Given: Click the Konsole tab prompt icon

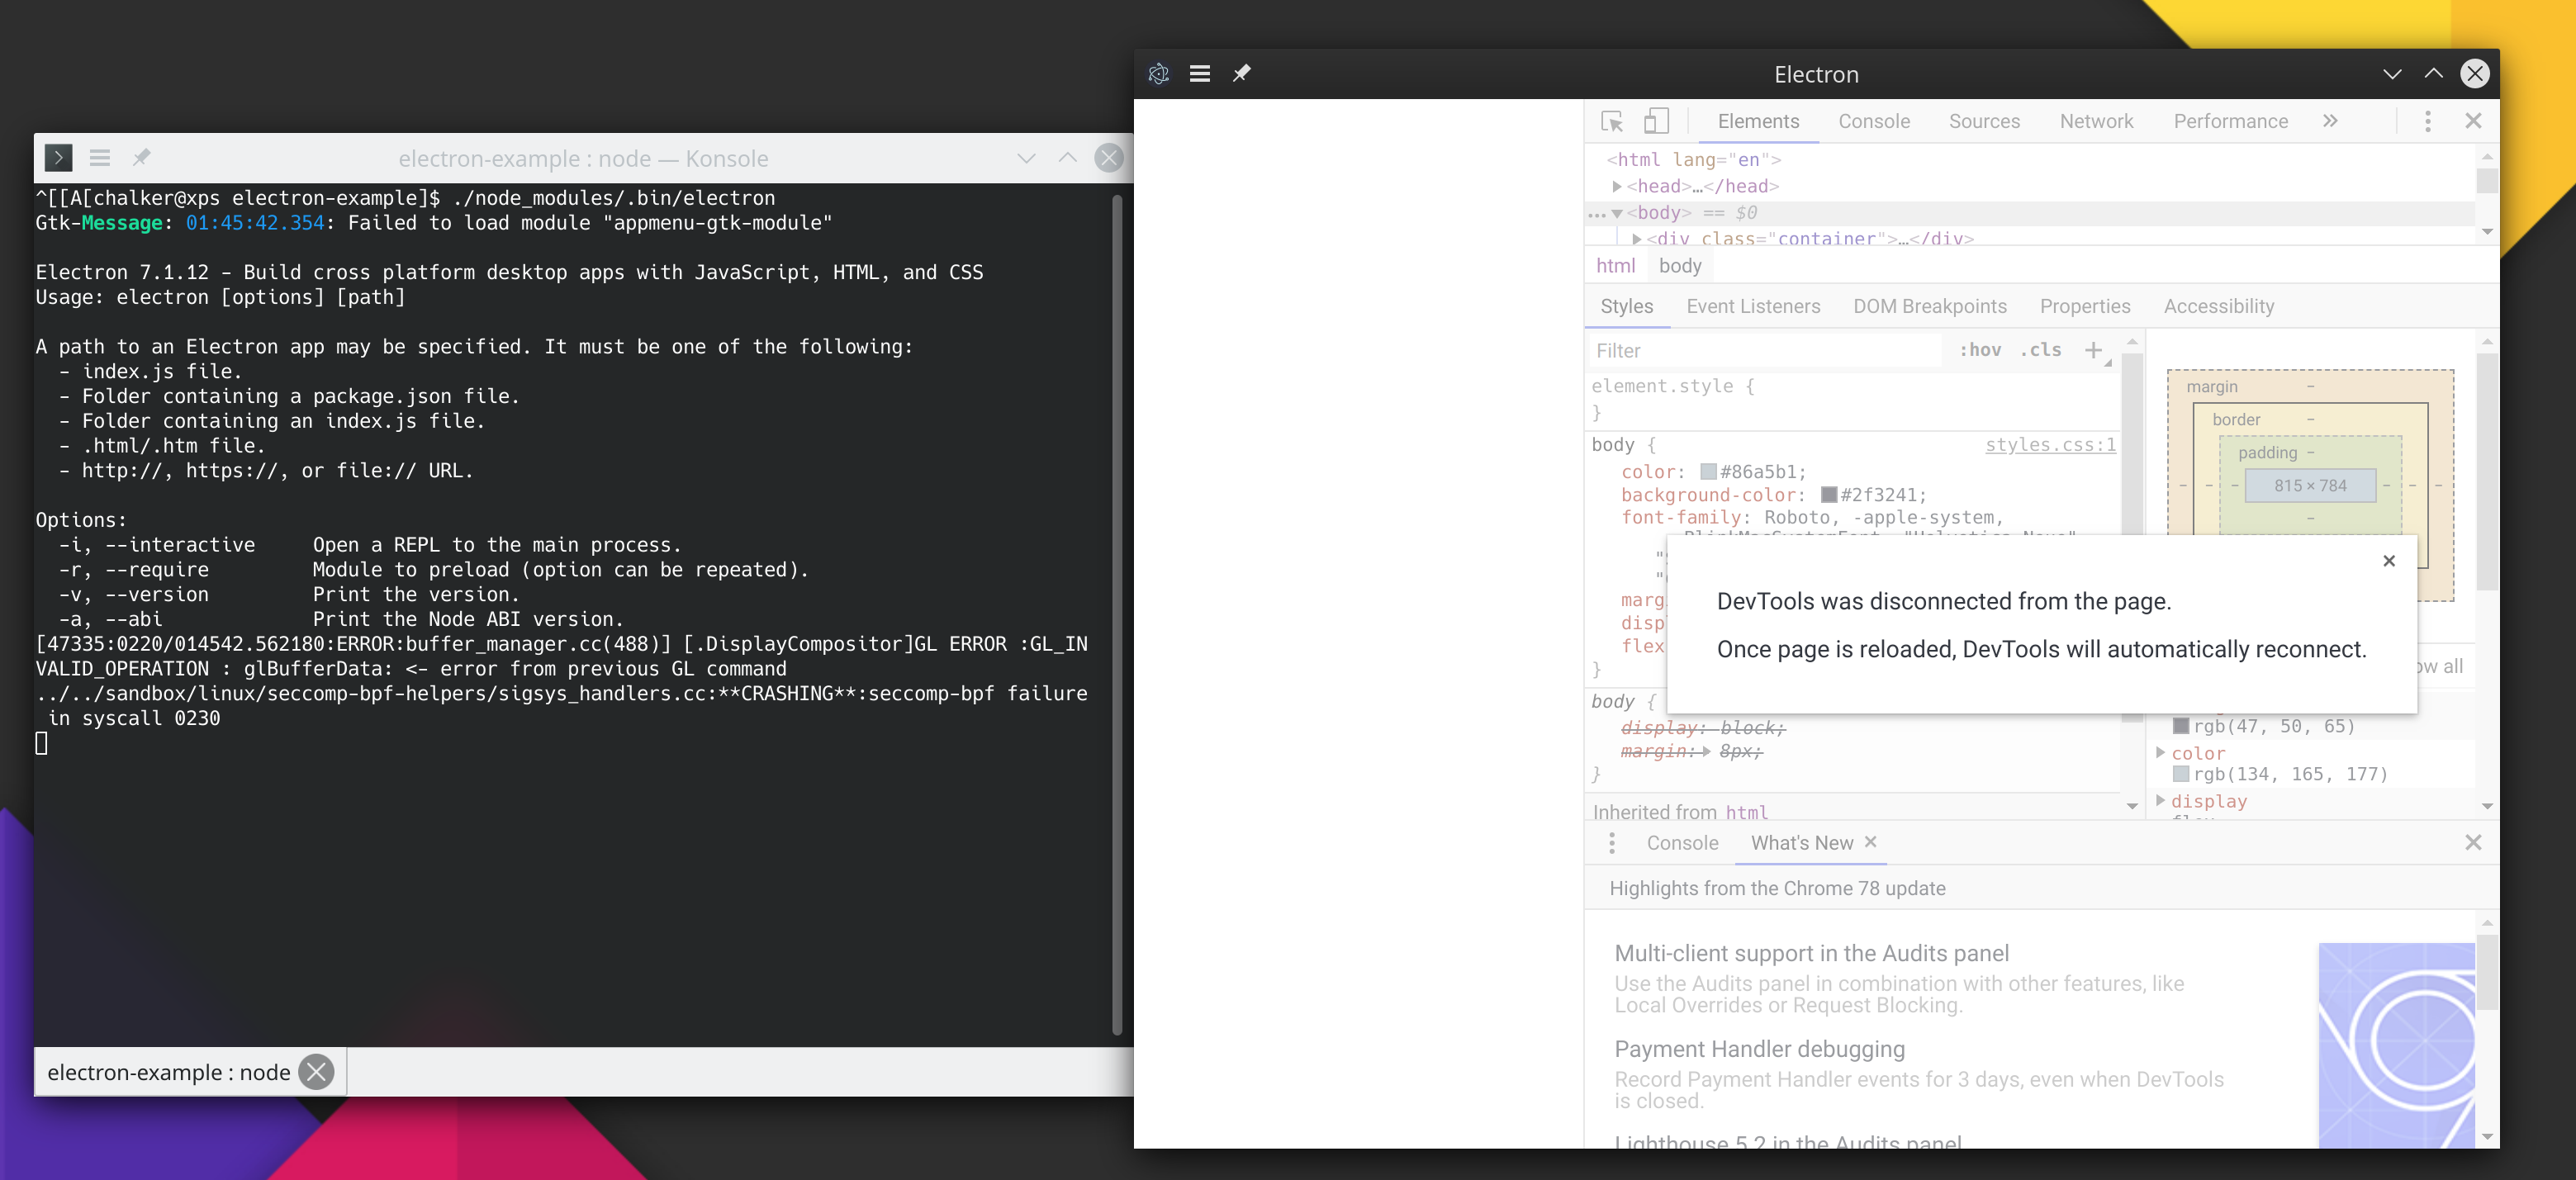Looking at the screenshot, I should (x=59, y=158).
